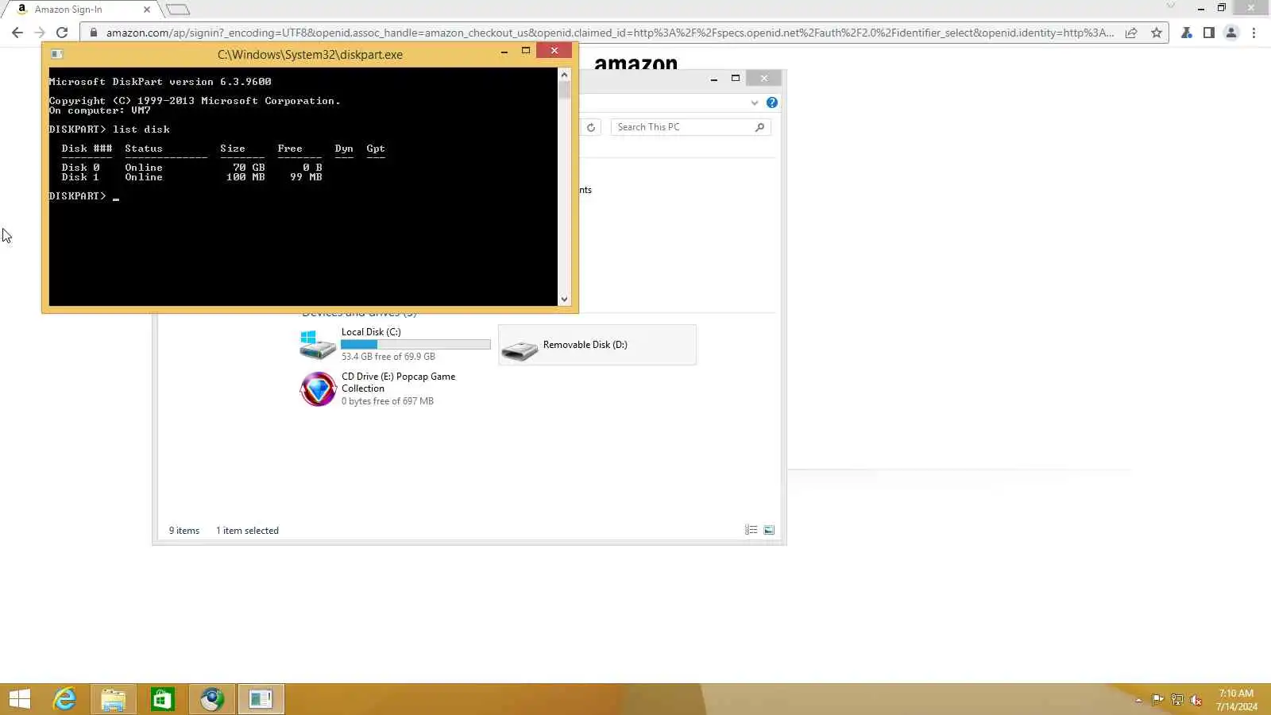This screenshot has height=715, width=1271.
Task: Show hidden system tray icons
Action: pos(1138,700)
